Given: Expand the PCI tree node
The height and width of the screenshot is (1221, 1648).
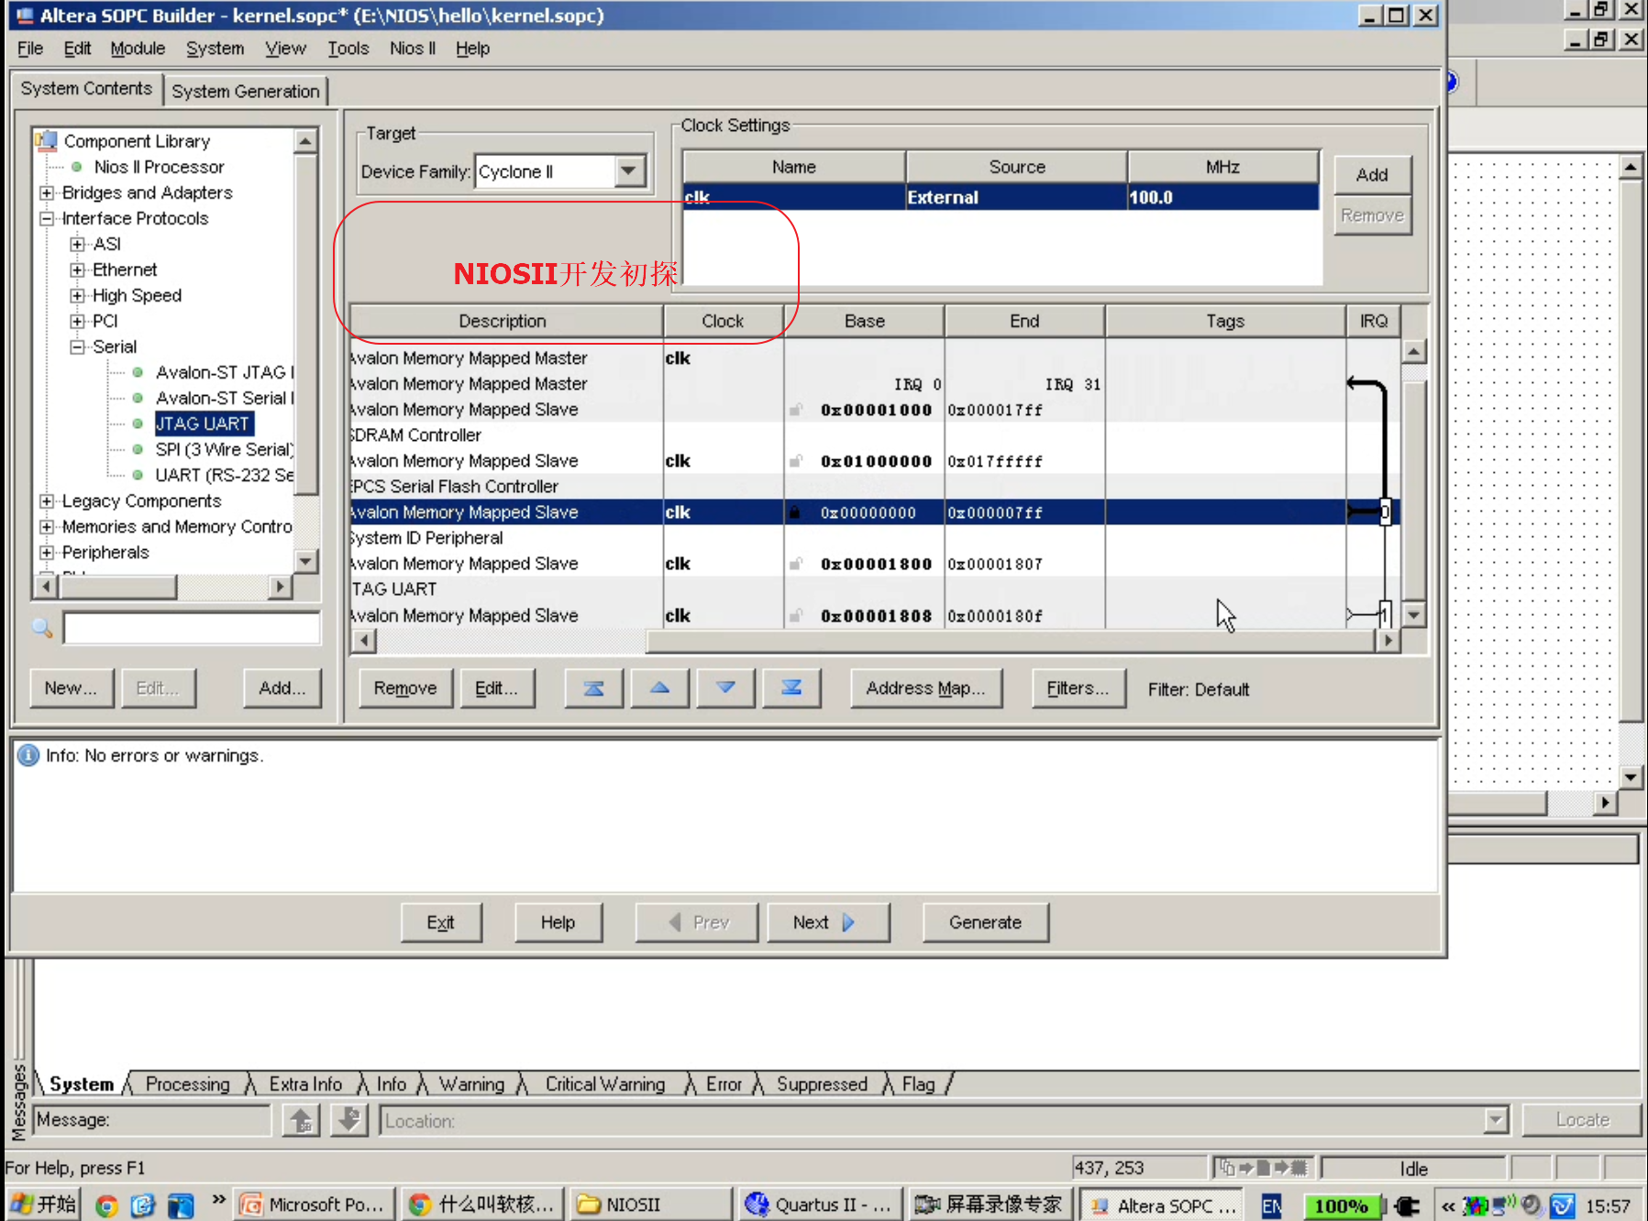Looking at the screenshot, I should point(77,321).
